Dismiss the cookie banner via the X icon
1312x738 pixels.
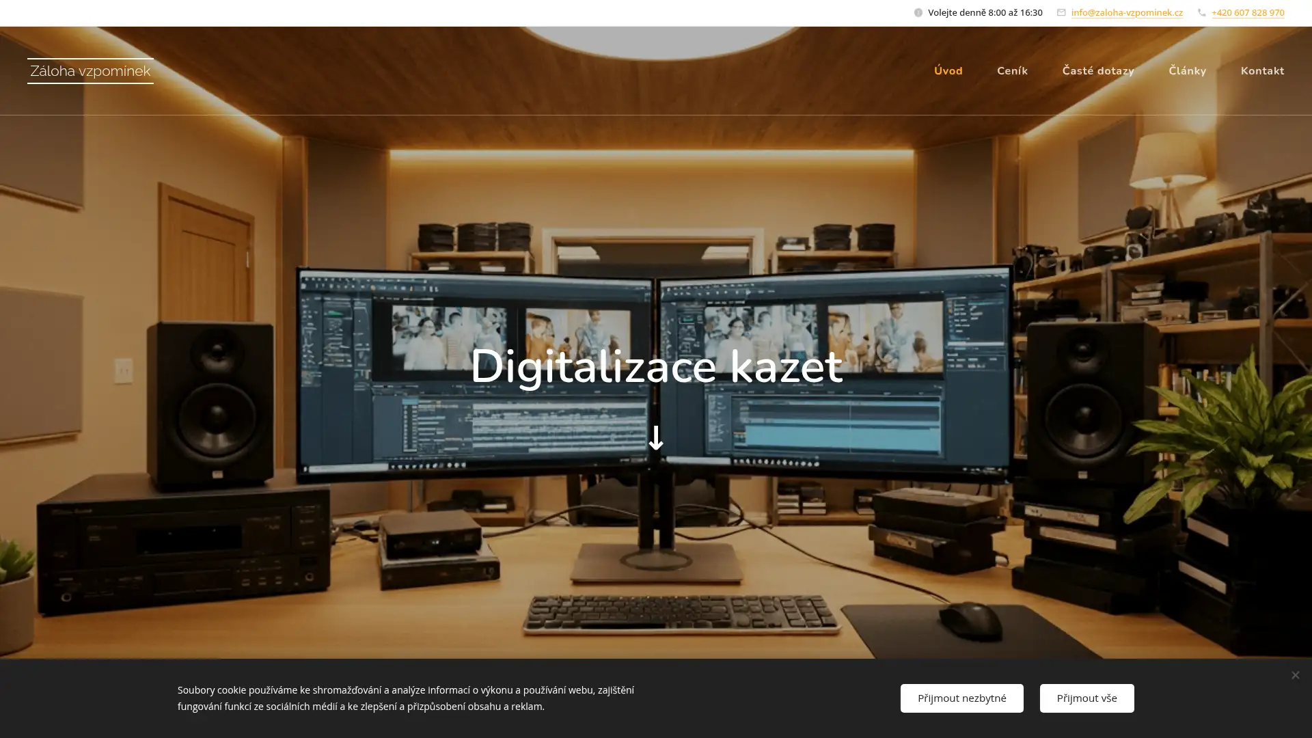click(x=1295, y=674)
